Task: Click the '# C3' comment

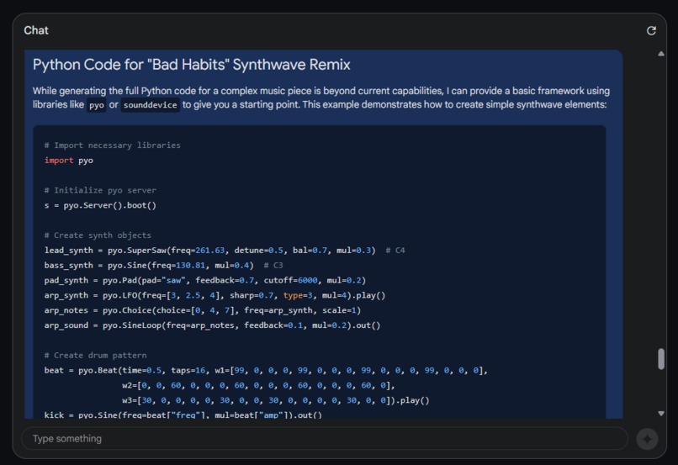Action: 273,266
